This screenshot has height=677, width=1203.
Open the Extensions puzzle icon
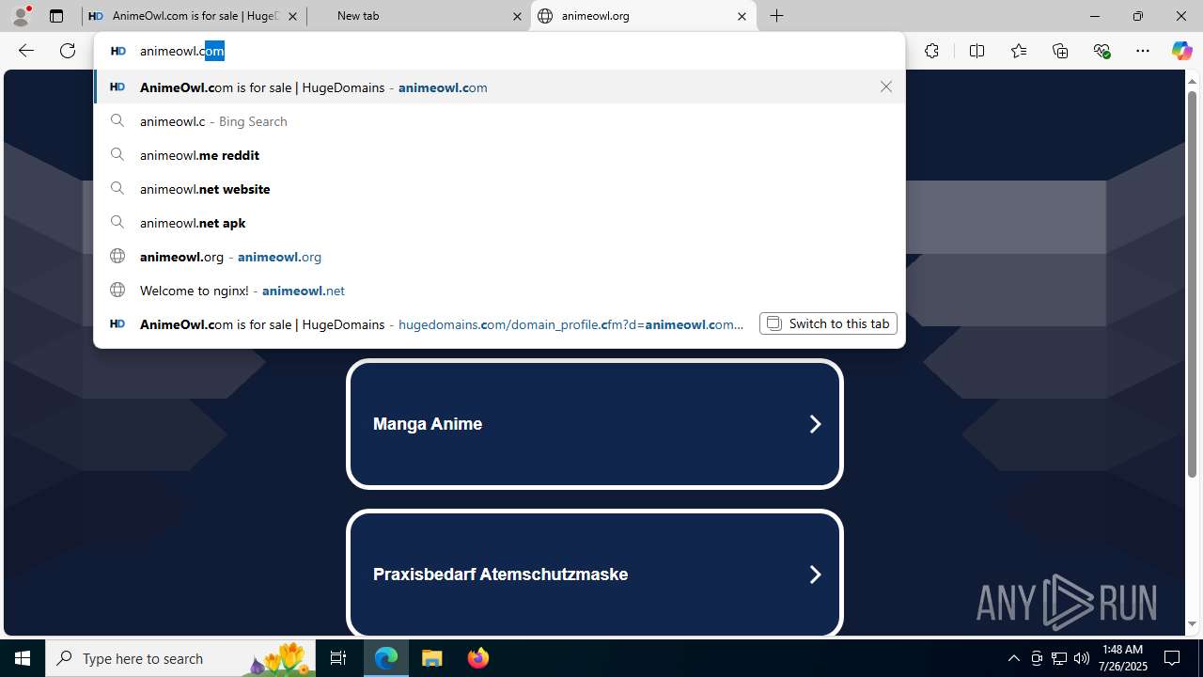pos(931,51)
